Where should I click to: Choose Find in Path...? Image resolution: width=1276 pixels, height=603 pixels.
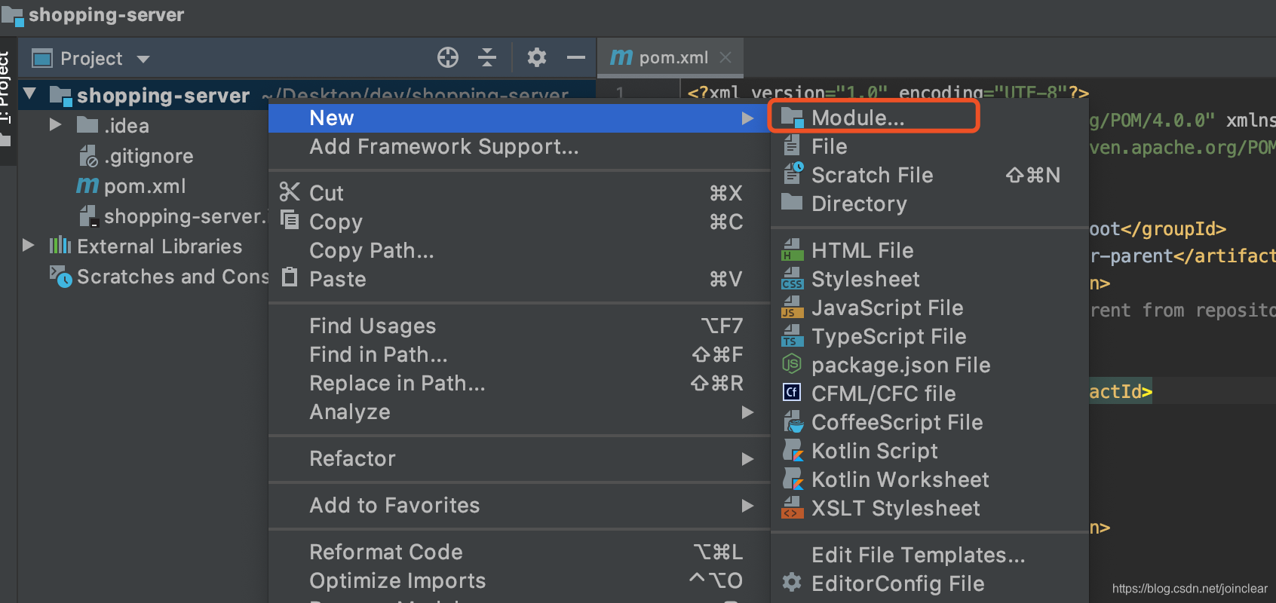point(519,354)
